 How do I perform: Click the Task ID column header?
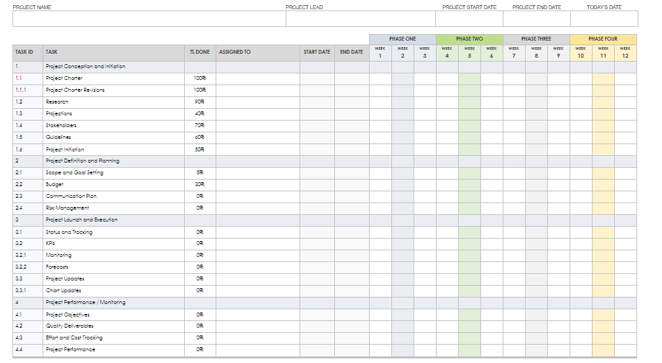coord(28,53)
